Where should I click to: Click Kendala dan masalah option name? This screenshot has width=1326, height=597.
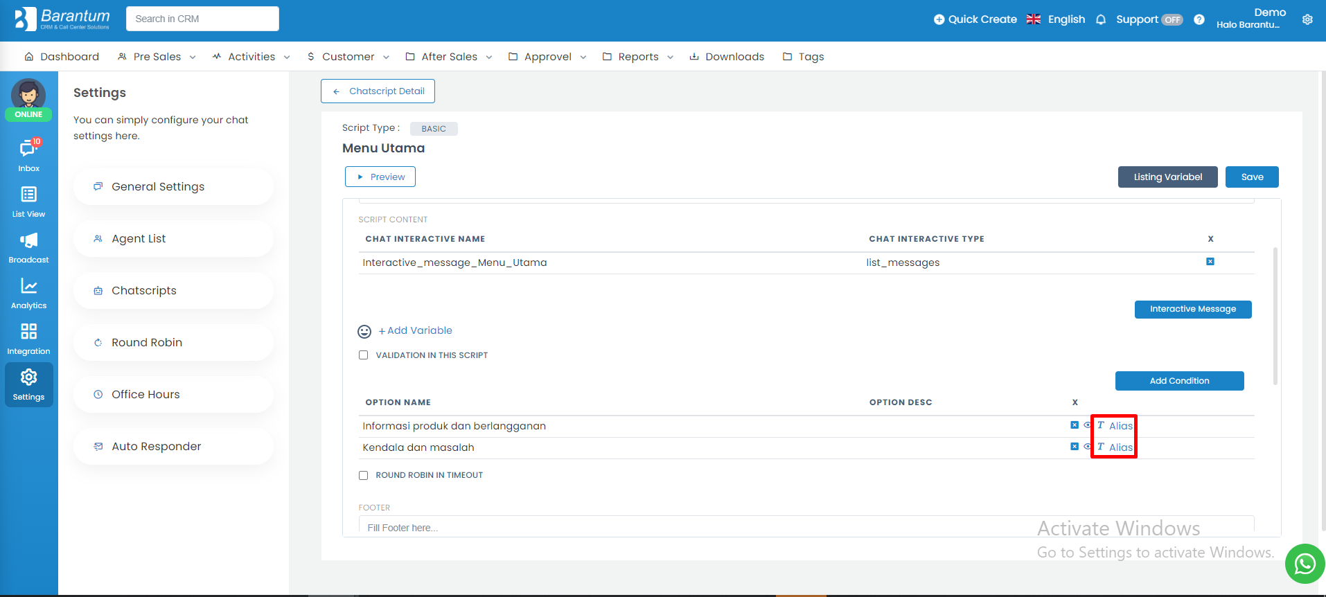click(418, 447)
